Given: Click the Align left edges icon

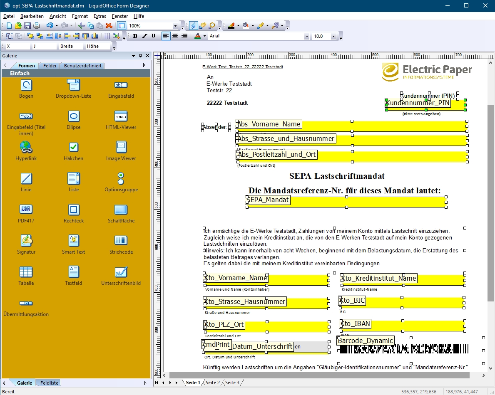Looking at the screenshot, I should tap(67, 36).
